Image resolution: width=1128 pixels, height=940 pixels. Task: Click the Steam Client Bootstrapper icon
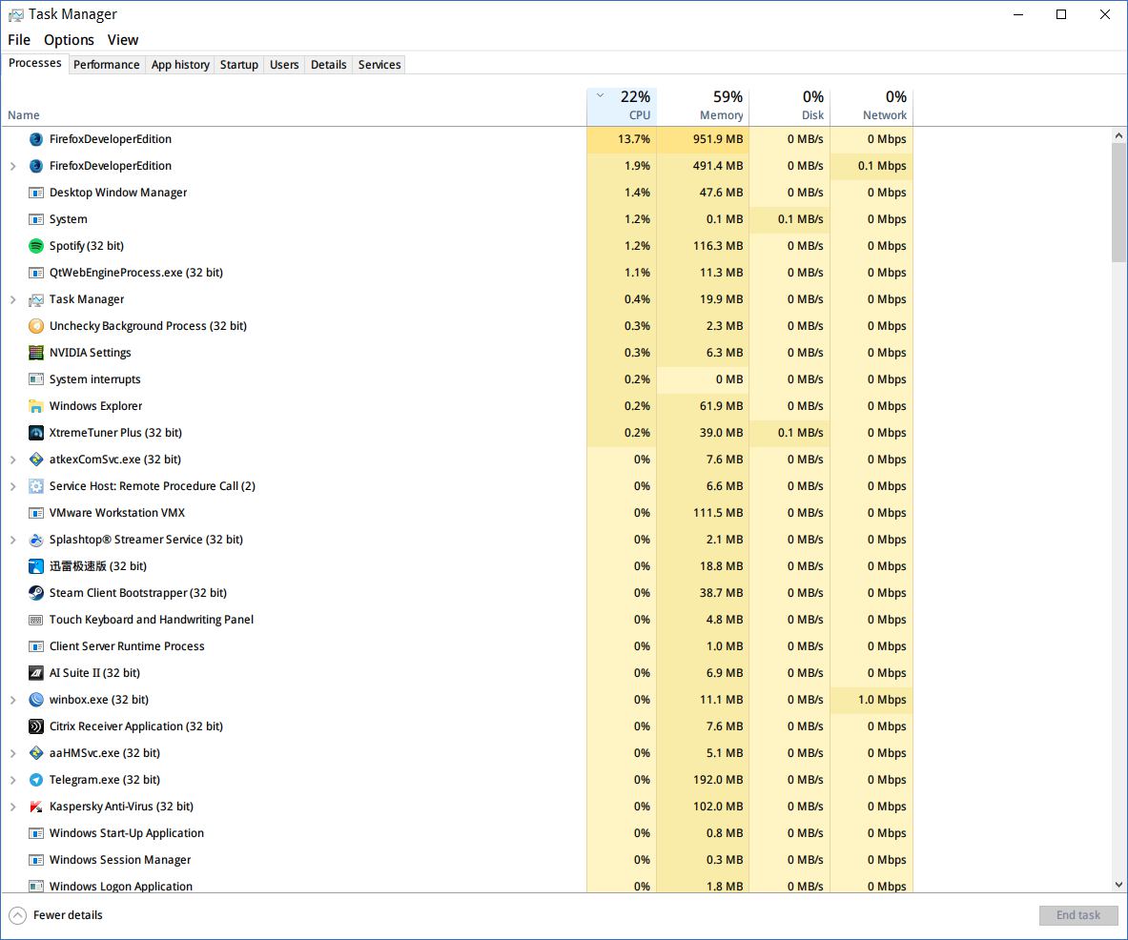(36, 593)
